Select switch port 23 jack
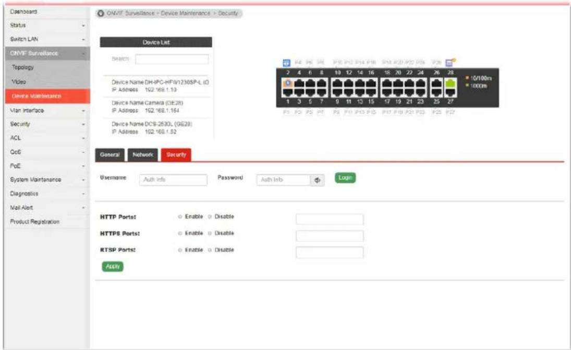The image size is (571, 350). tap(421, 93)
